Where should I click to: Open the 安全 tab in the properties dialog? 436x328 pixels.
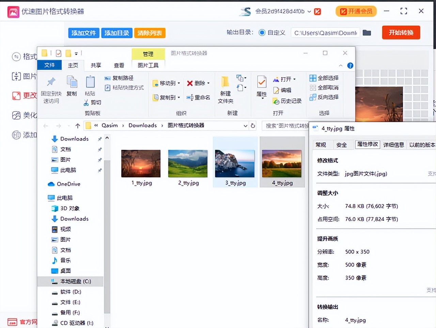pos(342,145)
